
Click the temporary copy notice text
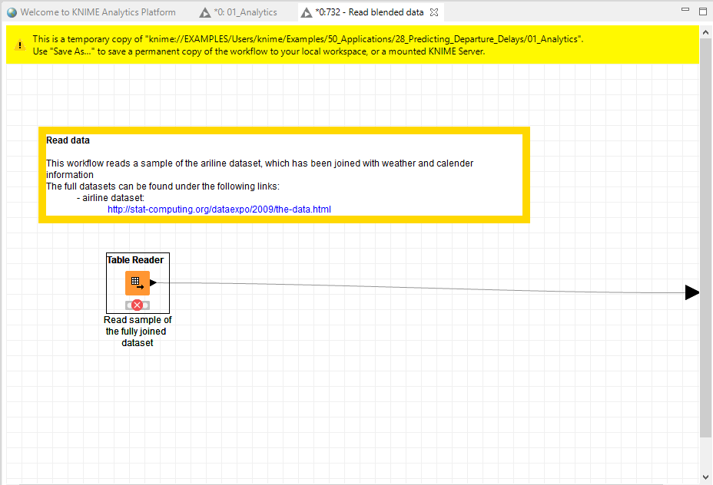(x=308, y=39)
